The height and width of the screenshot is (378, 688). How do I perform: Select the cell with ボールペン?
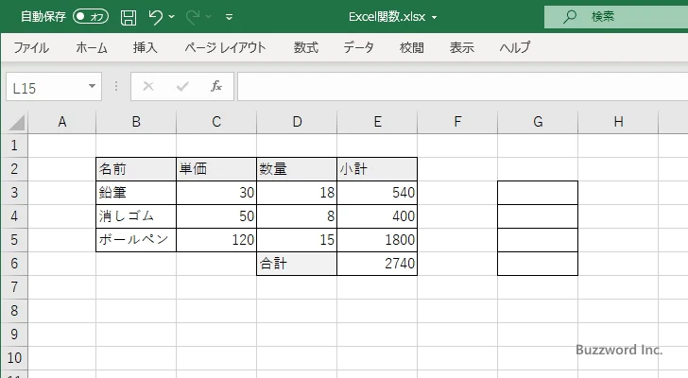[x=136, y=240]
